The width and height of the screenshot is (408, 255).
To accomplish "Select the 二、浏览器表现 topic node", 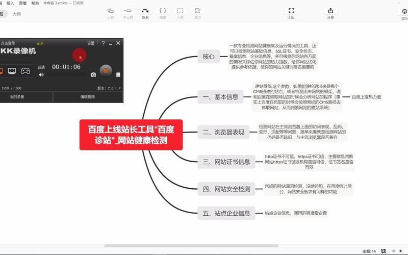I will (223, 132).
